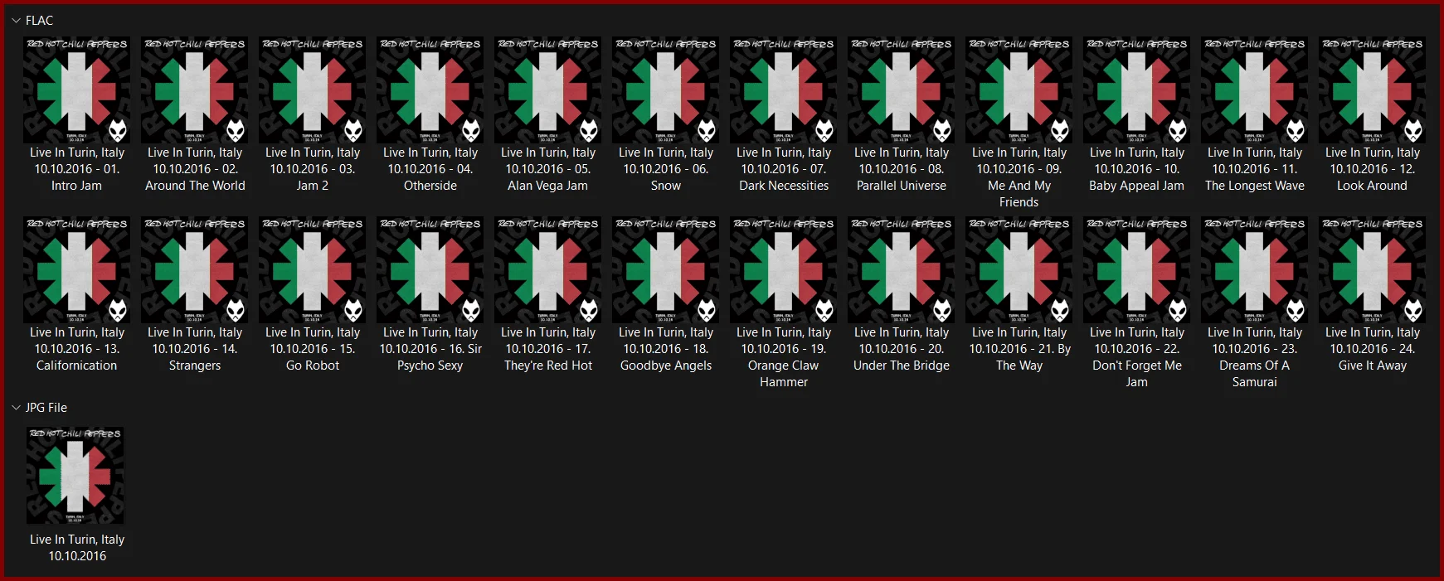Click the file name ending in Me And My Friends

pos(1019,177)
